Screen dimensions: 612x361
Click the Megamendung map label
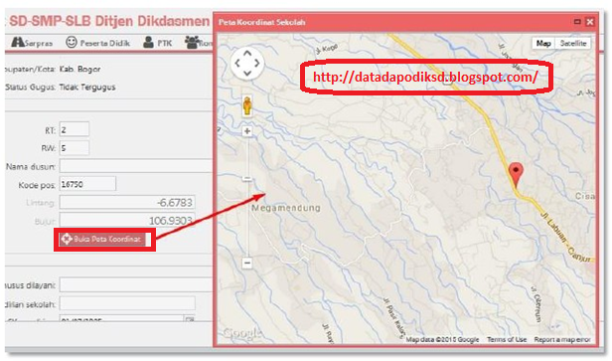(286, 208)
